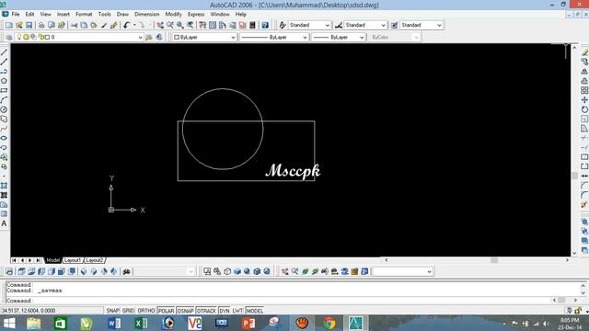Viewport: 589px width, 331px height.
Task: Open the Express menu
Action: coord(196,14)
